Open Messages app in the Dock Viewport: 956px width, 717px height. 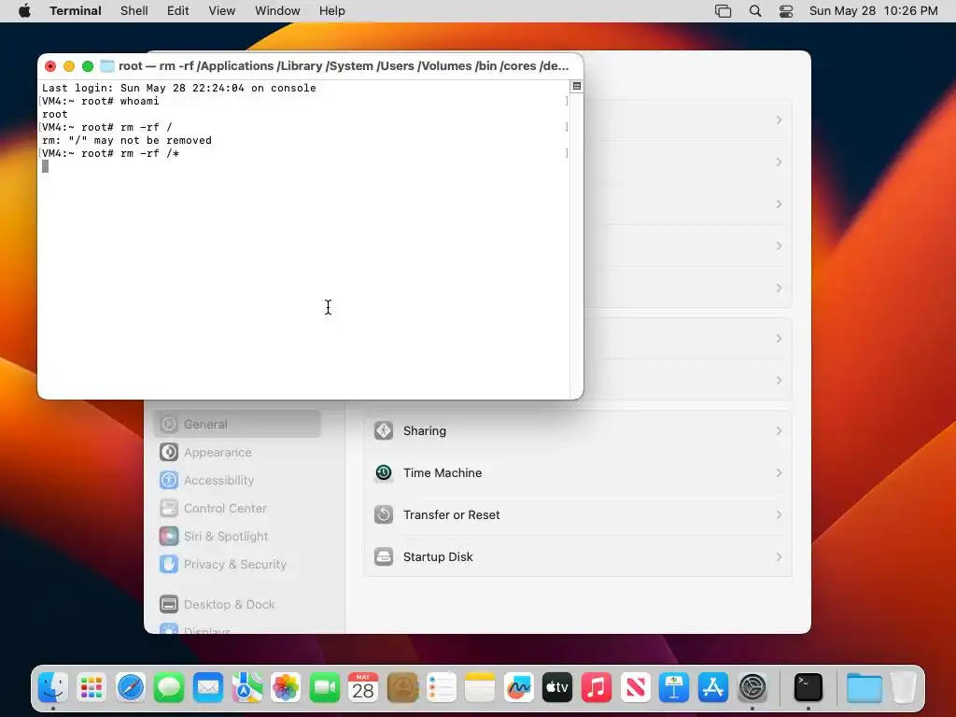[x=169, y=688]
